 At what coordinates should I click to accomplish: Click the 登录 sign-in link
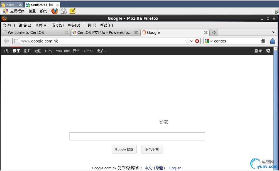point(258,51)
